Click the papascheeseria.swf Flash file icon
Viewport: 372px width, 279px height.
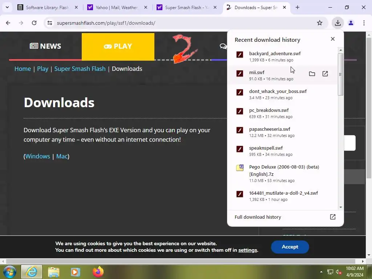[240, 130]
